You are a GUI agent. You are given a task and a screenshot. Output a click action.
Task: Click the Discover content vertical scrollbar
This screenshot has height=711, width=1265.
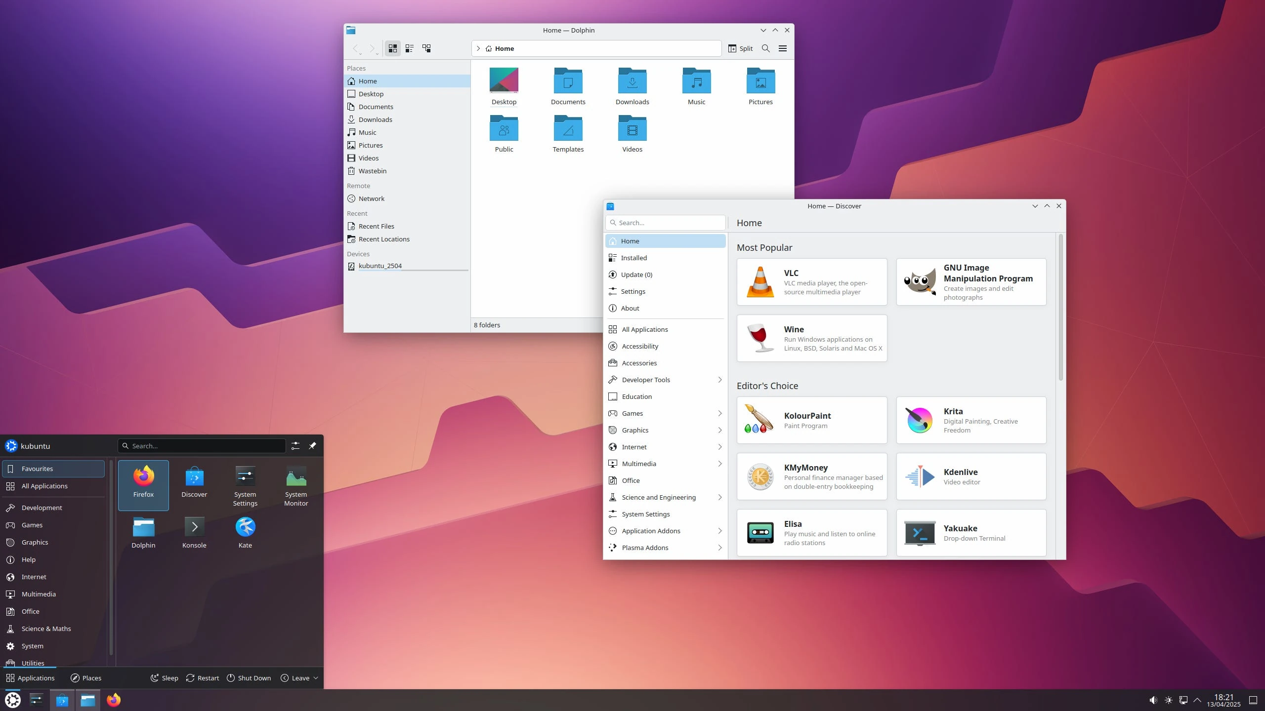(x=1060, y=307)
